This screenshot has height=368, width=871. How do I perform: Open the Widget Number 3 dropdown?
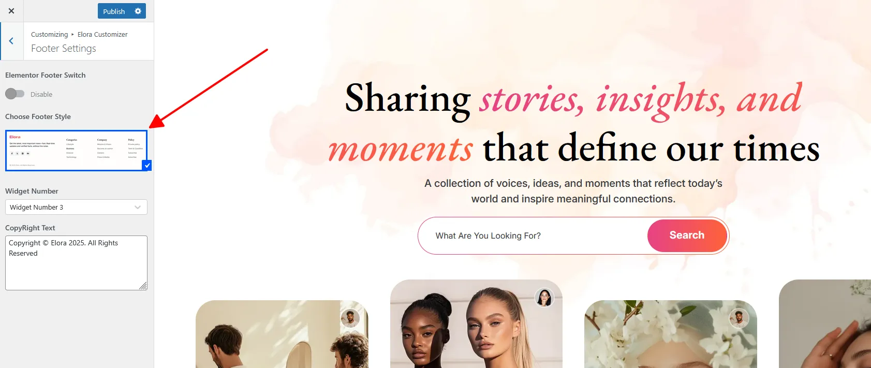76,207
